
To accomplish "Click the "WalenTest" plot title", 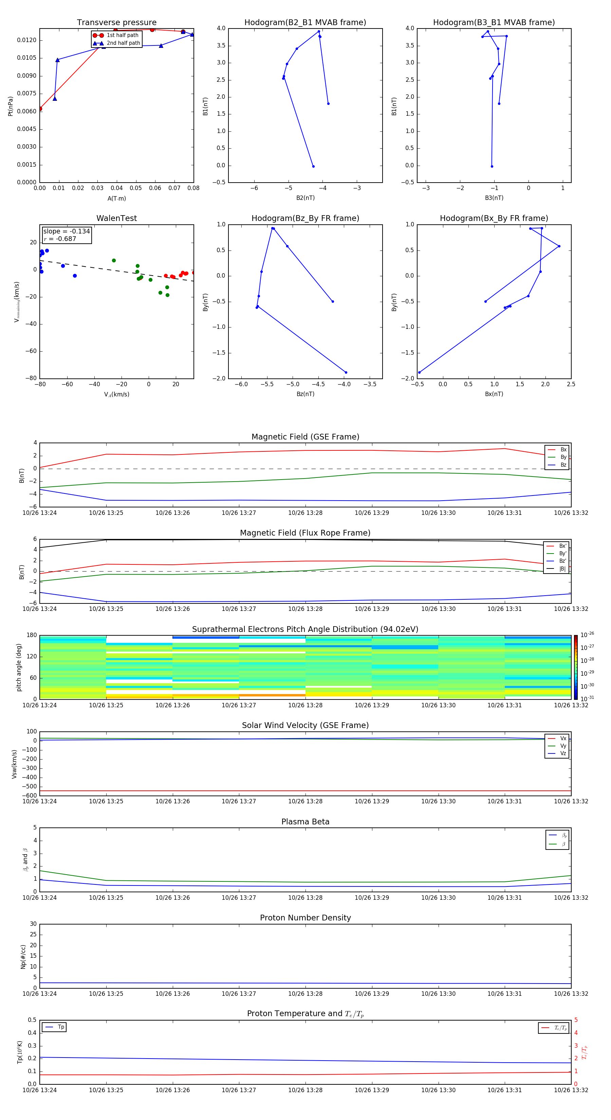I will pyautogui.click(x=116, y=218).
